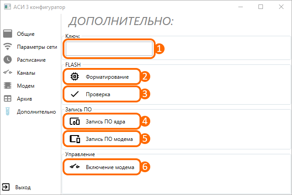Click the exit arrow icon near Выход
Image resolution: width=292 pixels, height=195 pixels.
click(x=6, y=187)
